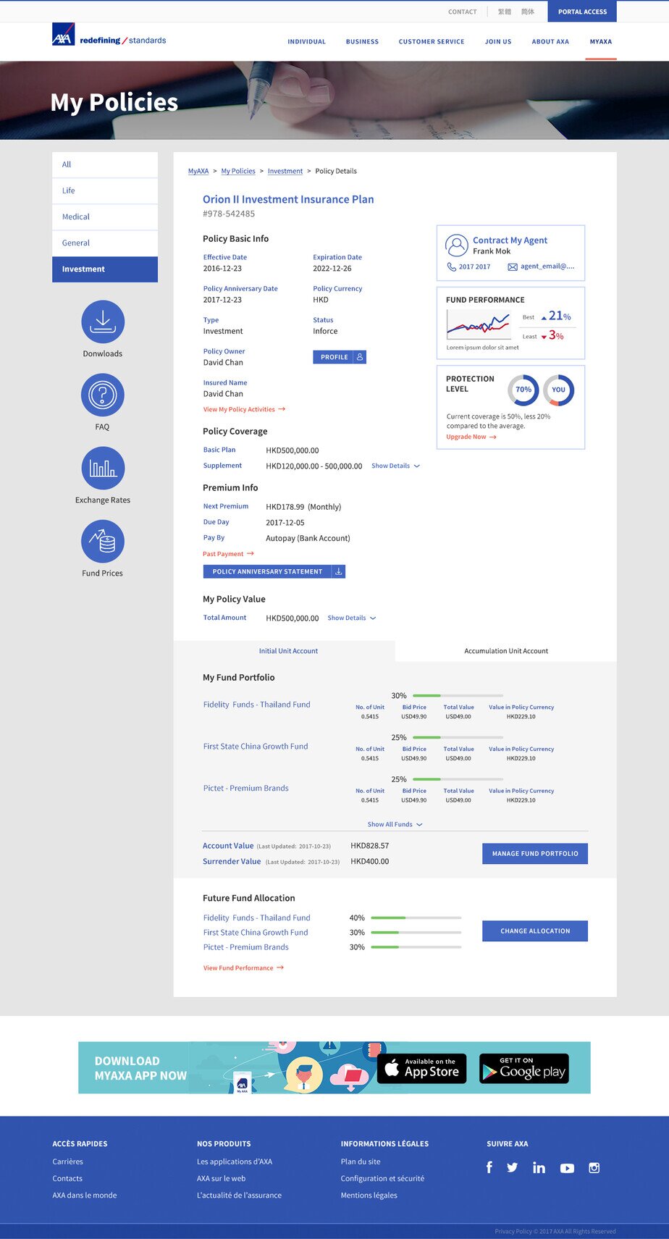Viewport: 669px width, 1239px height.
Task: Open the Fund Prices coin icon
Action: pyautogui.click(x=103, y=541)
